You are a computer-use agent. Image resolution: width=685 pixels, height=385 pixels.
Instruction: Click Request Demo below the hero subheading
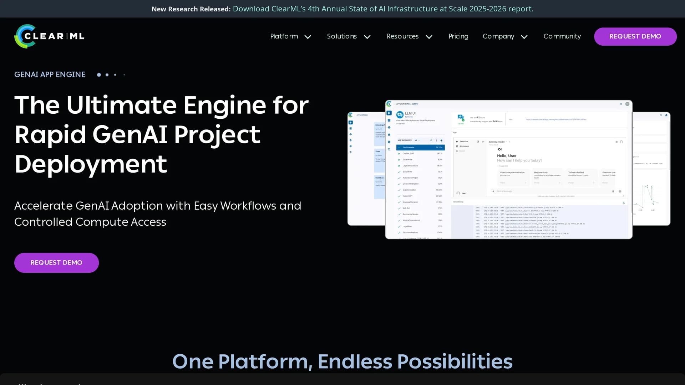pyautogui.click(x=56, y=263)
